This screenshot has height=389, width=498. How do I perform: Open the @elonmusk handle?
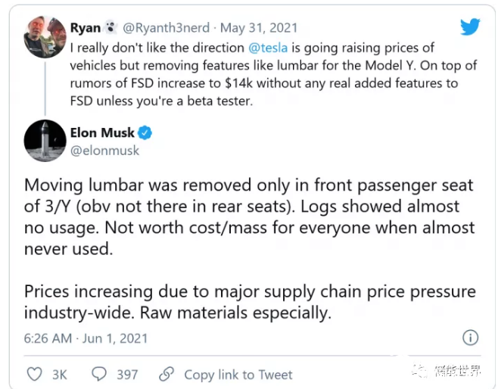[x=104, y=151]
